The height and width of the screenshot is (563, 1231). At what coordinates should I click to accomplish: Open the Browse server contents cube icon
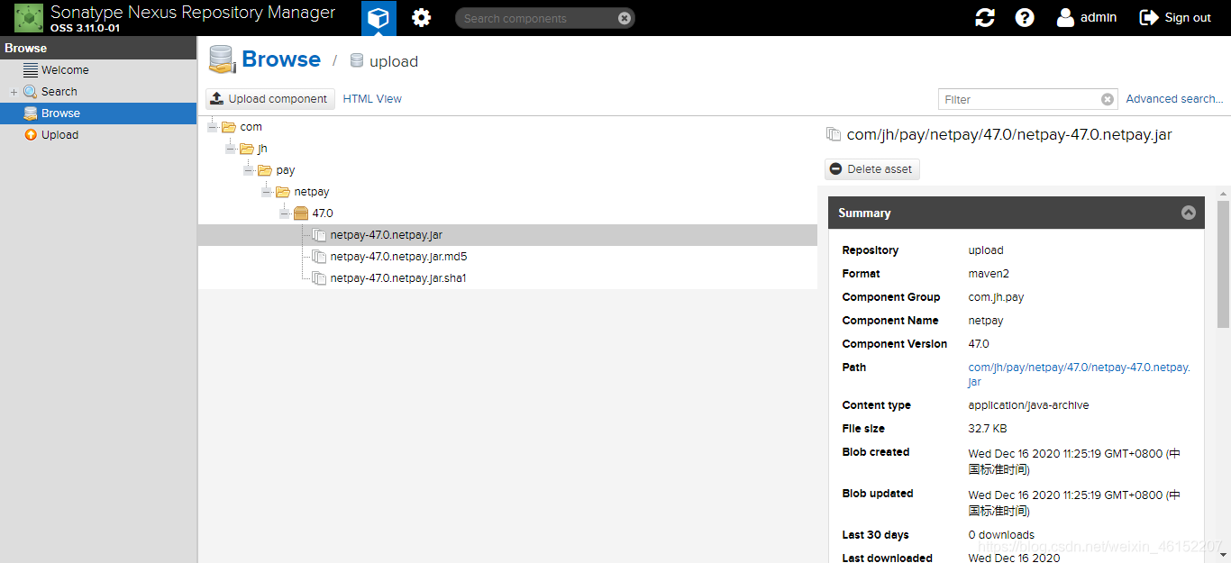click(378, 18)
